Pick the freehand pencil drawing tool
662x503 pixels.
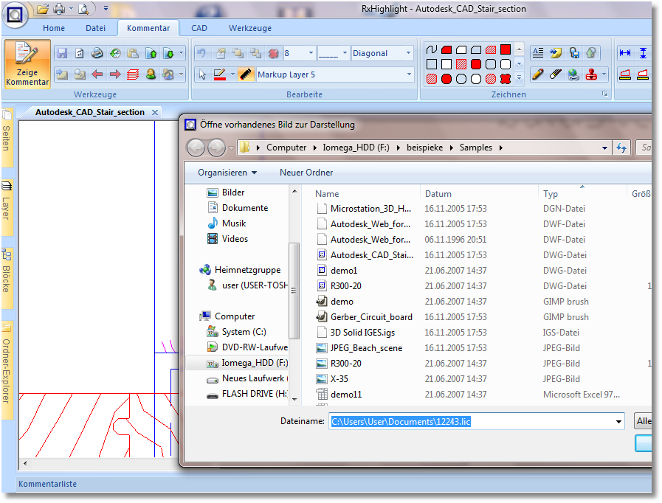537,74
